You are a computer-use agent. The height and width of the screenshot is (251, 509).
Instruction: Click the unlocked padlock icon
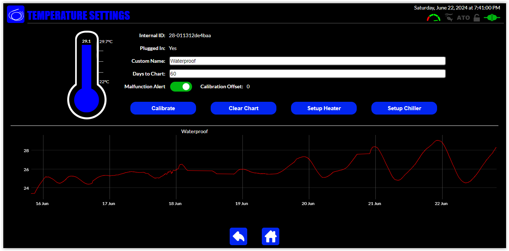[x=477, y=18]
